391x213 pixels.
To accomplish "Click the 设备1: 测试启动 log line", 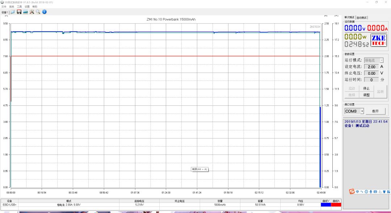I will (357, 126).
